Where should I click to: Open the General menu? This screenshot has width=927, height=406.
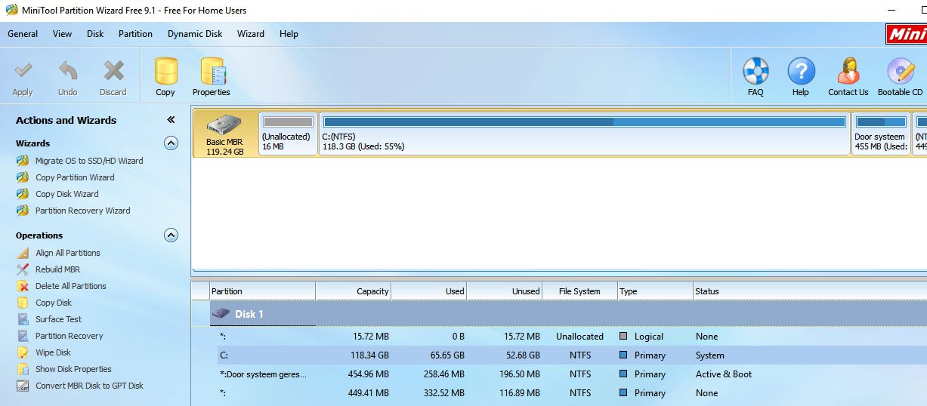(23, 34)
